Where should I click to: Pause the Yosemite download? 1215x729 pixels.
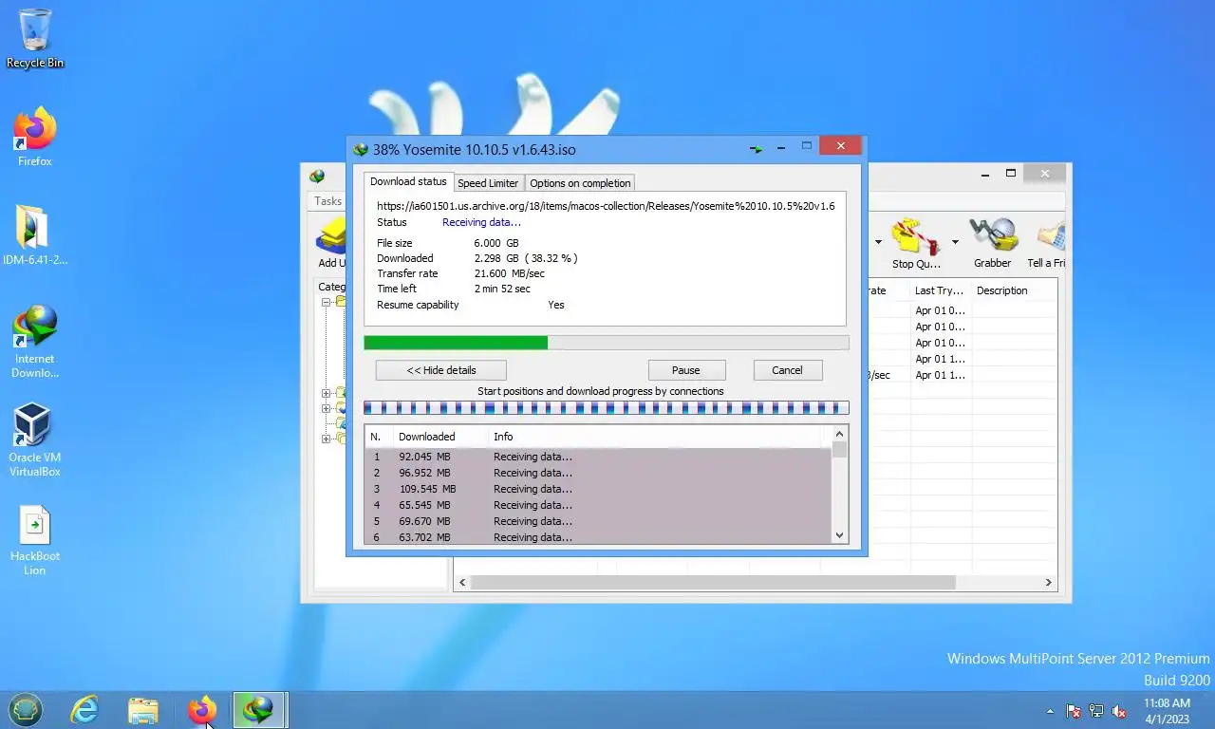click(x=686, y=370)
